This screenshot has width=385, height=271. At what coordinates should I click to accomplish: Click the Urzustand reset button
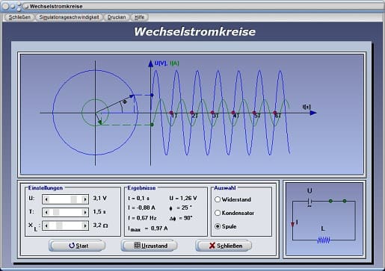(150, 246)
